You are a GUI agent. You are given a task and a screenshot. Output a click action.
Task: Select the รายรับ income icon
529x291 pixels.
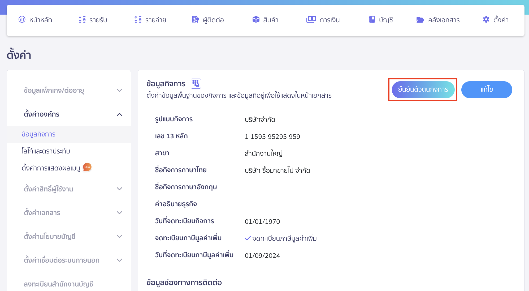click(x=82, y=19)
